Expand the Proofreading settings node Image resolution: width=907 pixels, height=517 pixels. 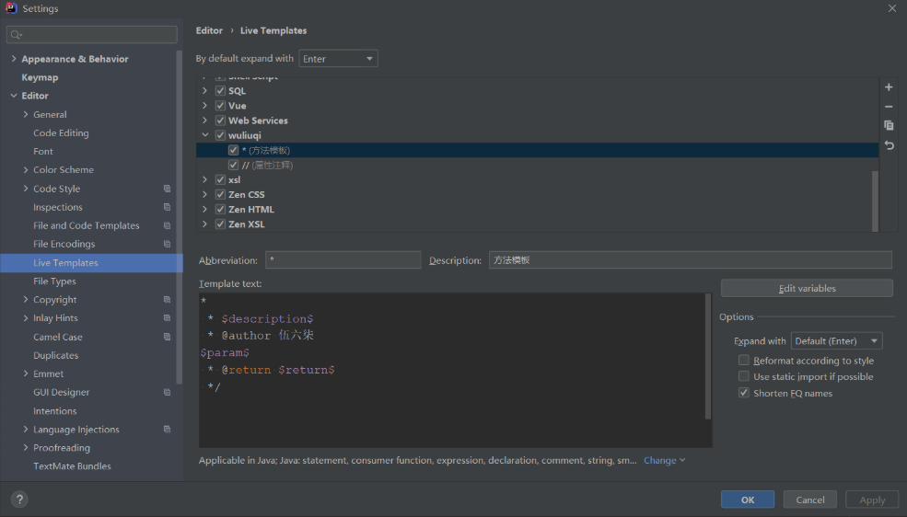pos(26,448)
